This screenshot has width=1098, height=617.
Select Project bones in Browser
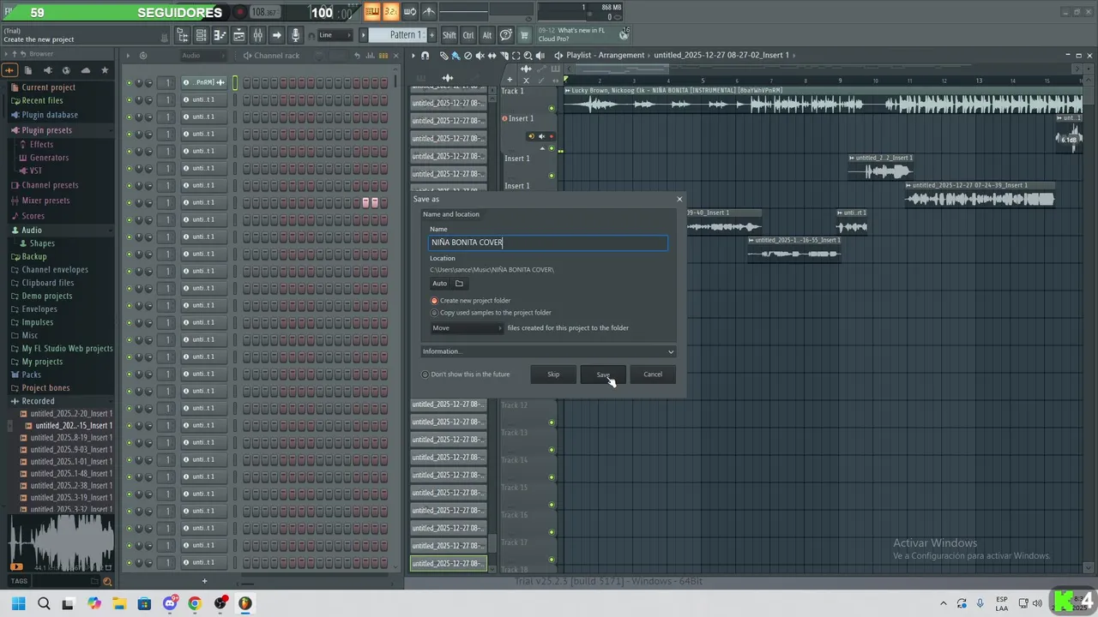click(45, 388)
